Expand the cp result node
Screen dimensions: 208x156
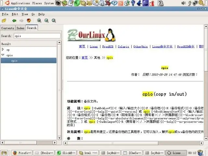coord(3,49)
